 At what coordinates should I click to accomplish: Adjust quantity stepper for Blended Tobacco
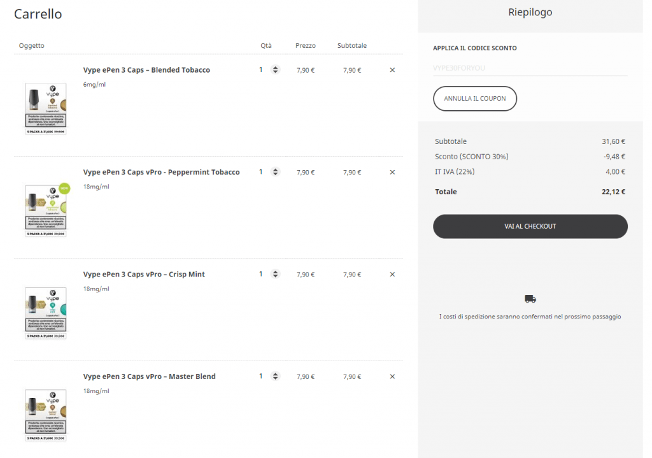275,70
